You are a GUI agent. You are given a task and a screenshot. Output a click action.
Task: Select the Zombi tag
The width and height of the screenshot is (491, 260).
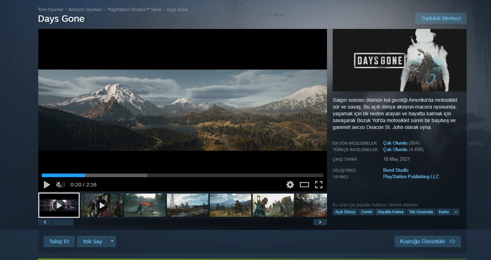[366, 212]
